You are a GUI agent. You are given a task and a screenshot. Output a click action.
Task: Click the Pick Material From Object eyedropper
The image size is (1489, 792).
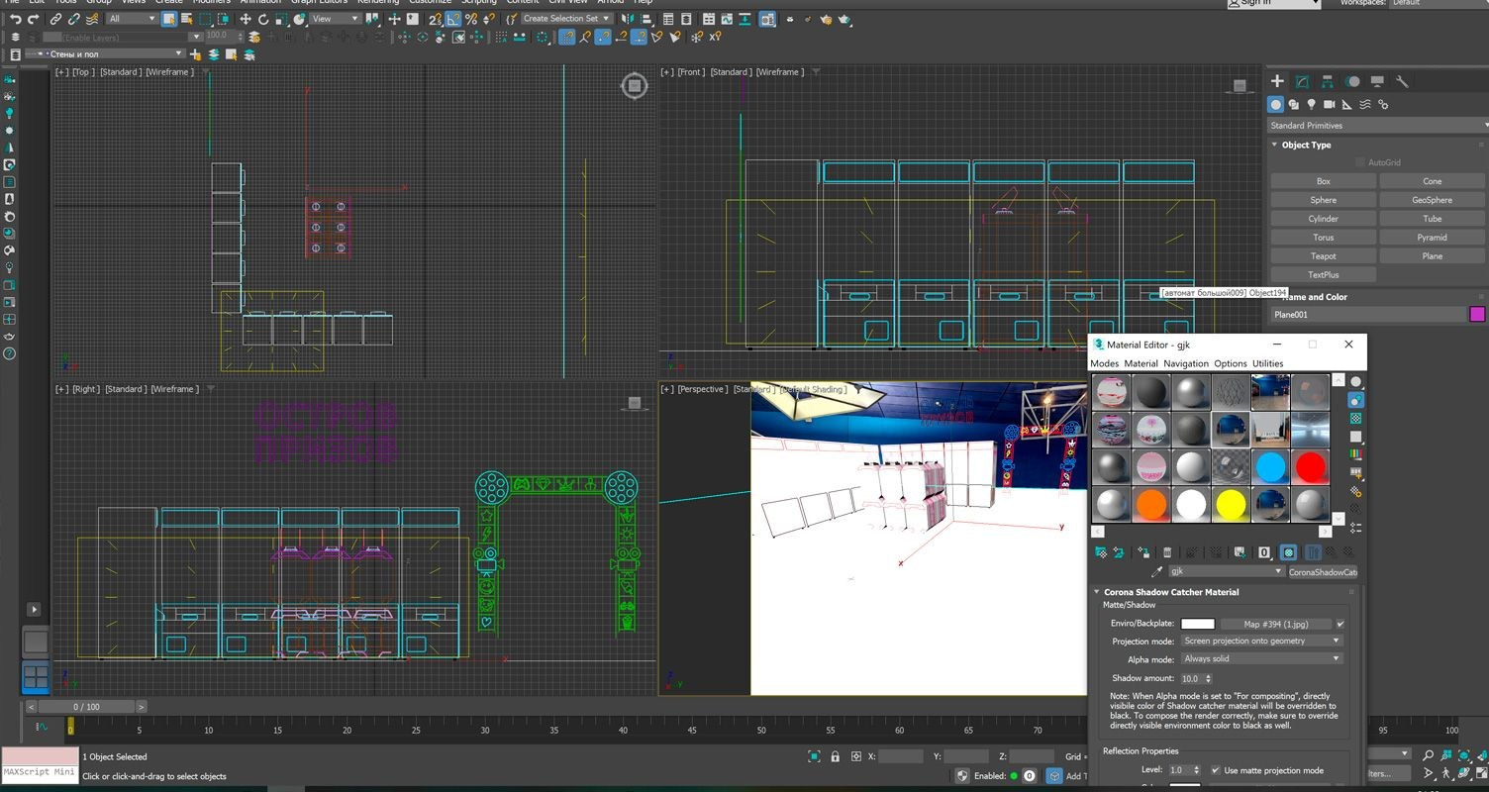tap(1155, 571)
